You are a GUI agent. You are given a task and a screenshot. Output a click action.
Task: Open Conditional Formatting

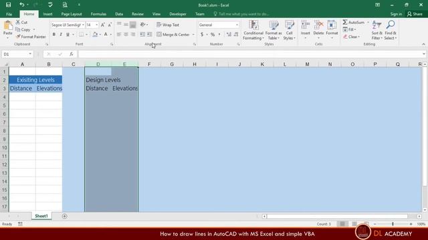click(x=253, y=30)
